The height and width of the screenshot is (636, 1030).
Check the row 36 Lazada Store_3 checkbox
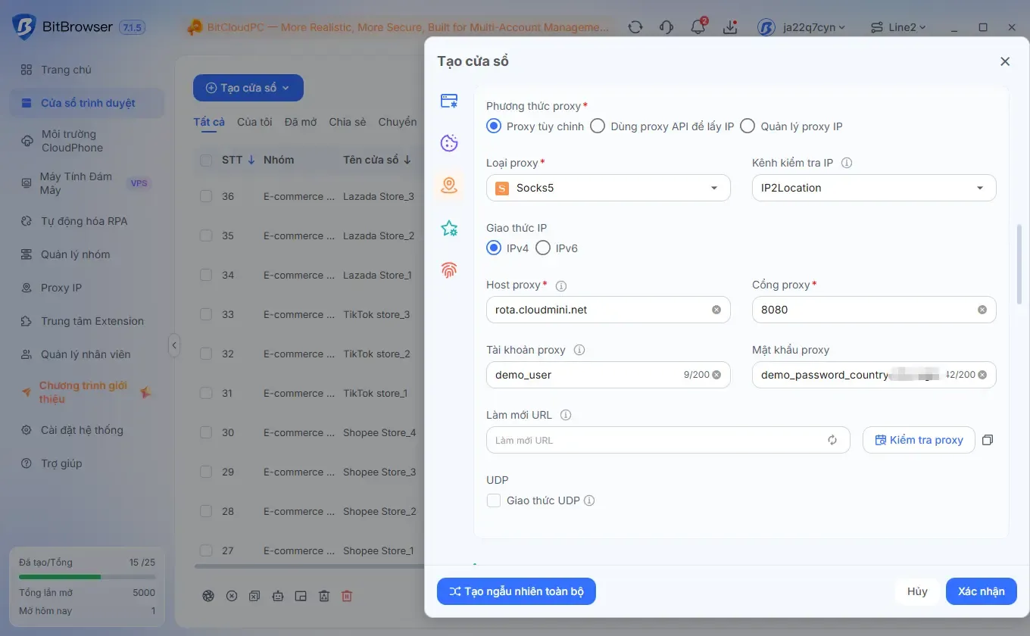206,196
